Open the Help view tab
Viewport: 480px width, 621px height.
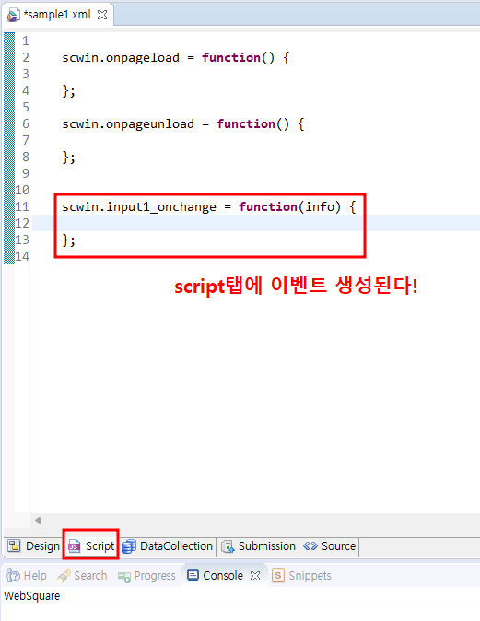click(27, 576)
